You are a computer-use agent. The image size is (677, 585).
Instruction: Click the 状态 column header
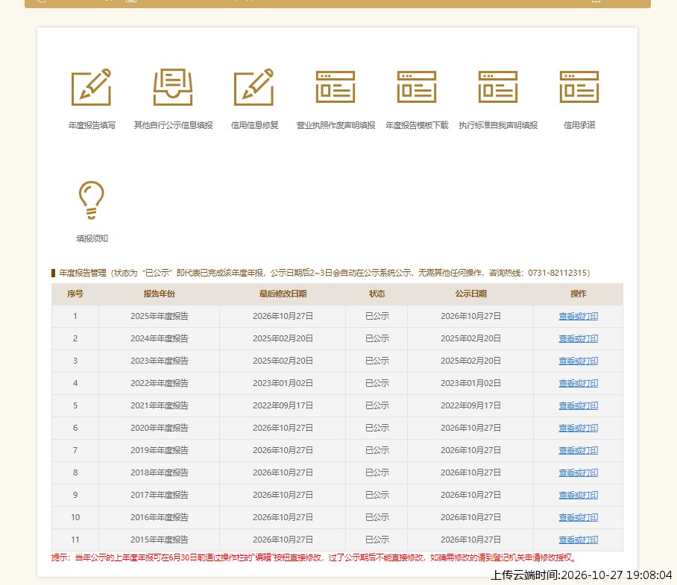(x=377, y=294)
